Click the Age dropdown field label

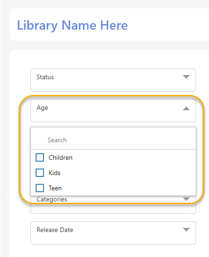point(42,108)
